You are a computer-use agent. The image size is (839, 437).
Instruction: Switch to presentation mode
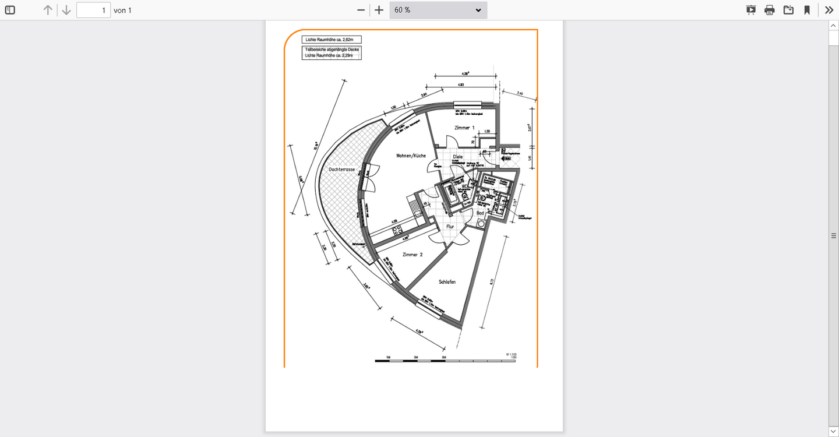[x=751, y=10]
